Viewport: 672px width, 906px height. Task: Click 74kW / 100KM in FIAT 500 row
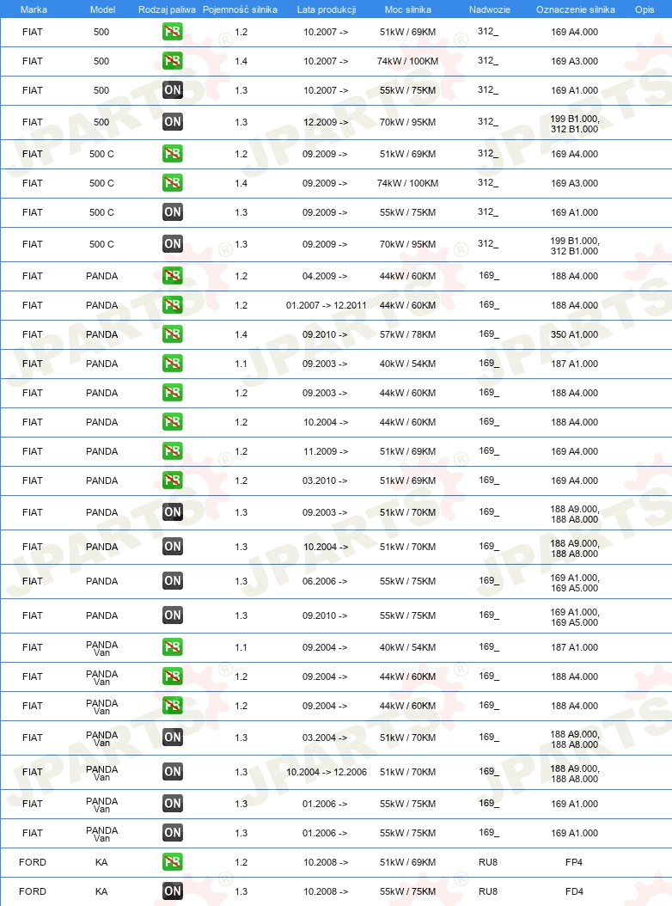point(407,61)
